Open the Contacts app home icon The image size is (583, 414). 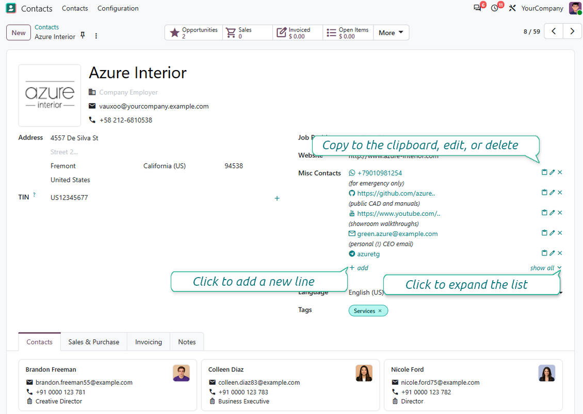click(11, 8)
